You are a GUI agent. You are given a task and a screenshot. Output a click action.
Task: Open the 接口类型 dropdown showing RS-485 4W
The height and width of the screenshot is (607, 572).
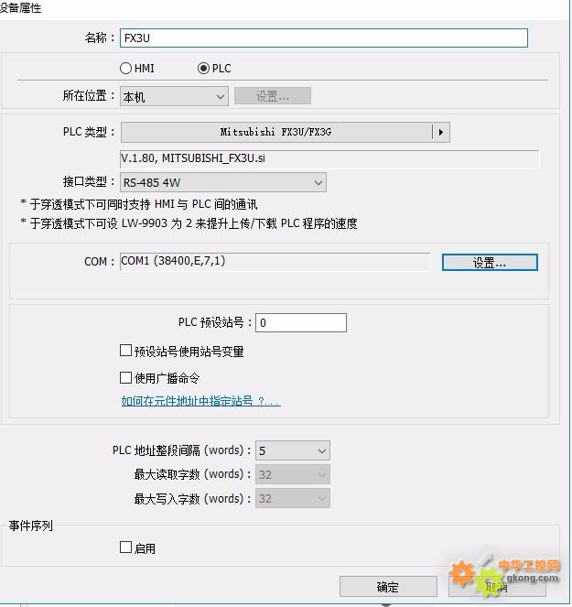[x=223, y=182]
